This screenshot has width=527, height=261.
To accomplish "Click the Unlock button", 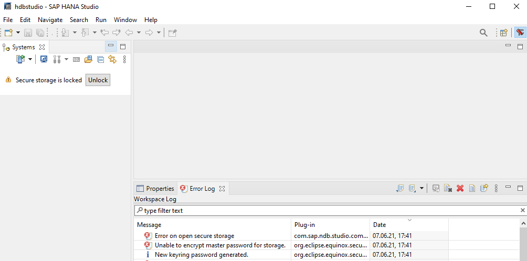I will [98, 80].
